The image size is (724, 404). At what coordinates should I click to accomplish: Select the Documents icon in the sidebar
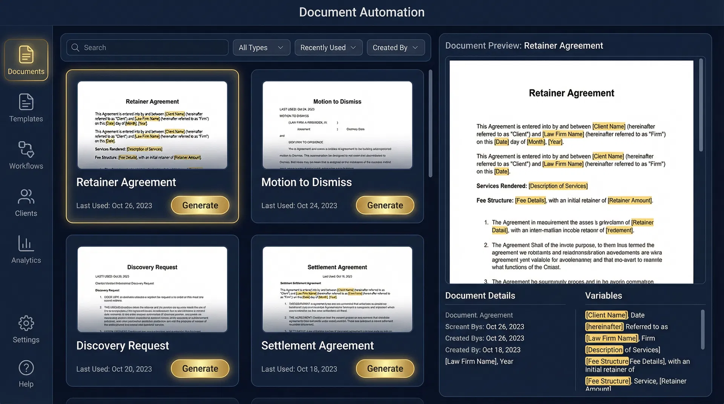click(26, 60)
